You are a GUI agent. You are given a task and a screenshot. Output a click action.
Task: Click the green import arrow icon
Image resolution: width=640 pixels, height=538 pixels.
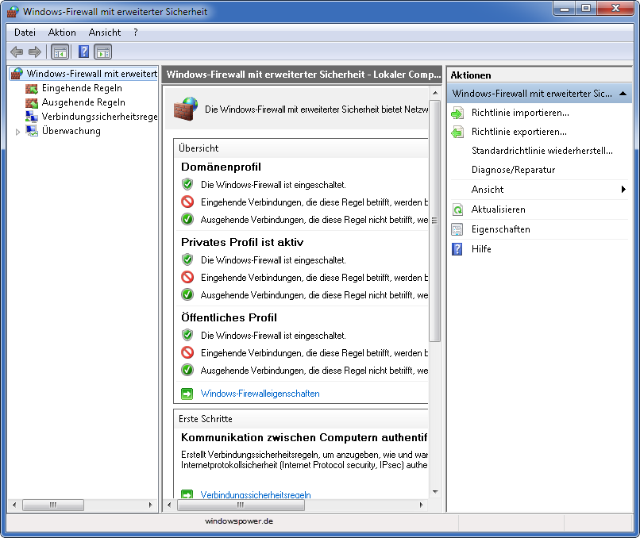pos(457,113)
